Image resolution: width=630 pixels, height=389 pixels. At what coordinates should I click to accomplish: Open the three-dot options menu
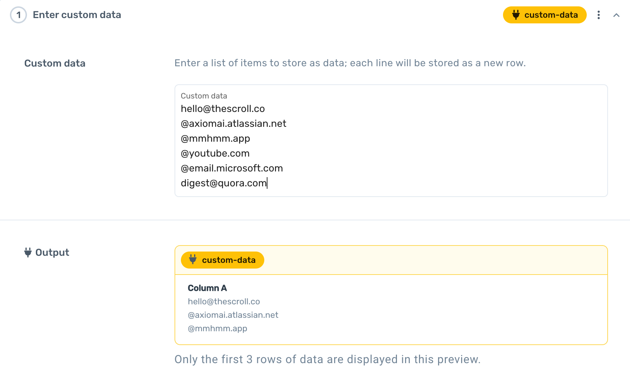598,15
